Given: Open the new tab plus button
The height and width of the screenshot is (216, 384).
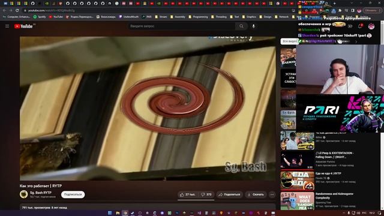Looking at the screenshot, I should point(334,4).
